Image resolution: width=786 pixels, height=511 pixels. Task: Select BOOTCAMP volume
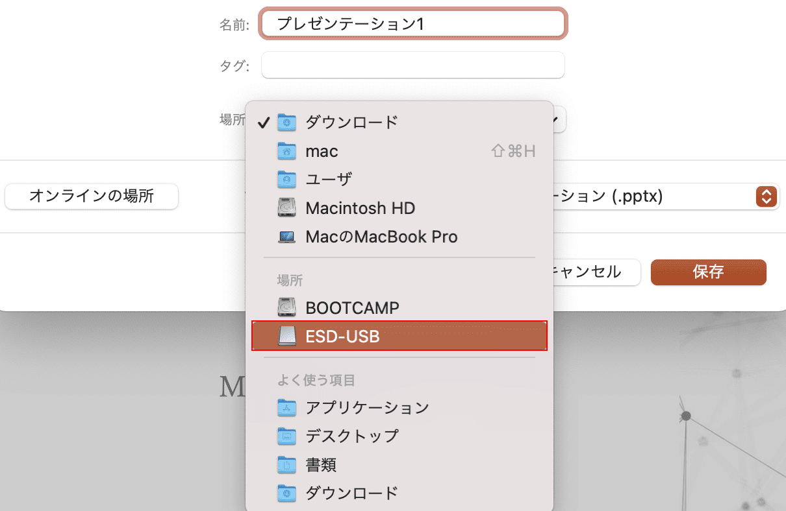[399, 307]
